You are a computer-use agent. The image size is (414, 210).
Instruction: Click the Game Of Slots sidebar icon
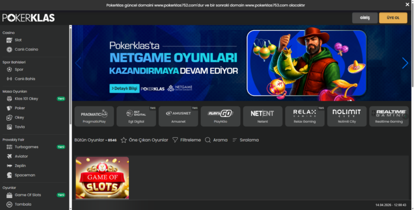pos(9,195)
